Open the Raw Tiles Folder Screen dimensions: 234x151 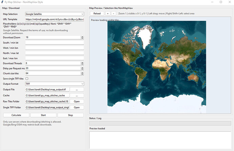[x=77, y=101]
